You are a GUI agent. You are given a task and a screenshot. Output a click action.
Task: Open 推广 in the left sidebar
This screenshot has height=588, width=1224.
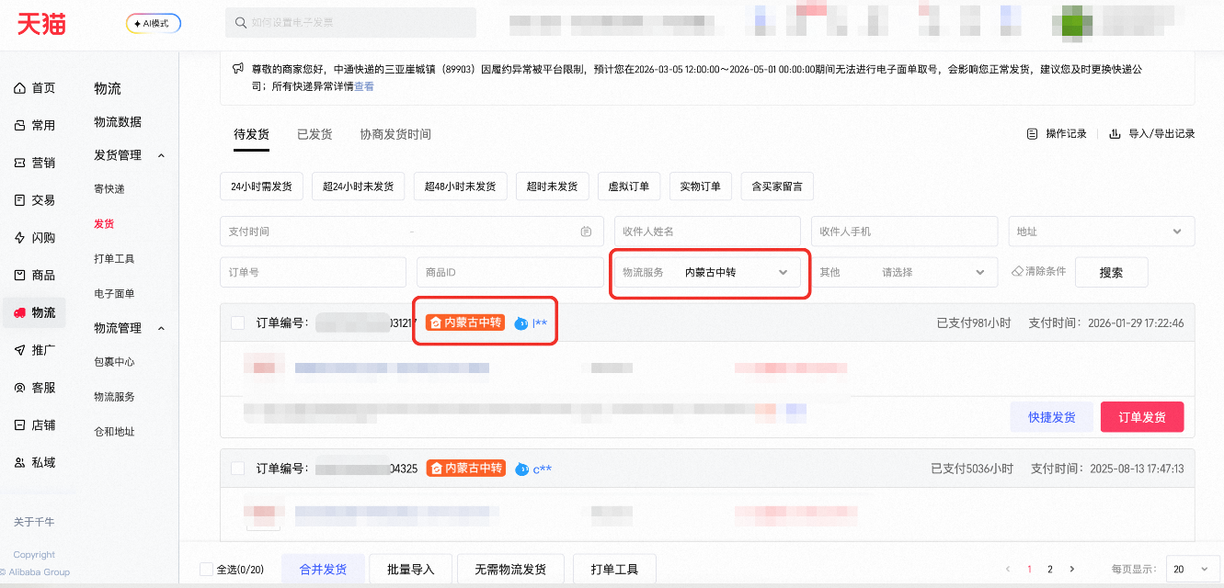click(34, 350)
